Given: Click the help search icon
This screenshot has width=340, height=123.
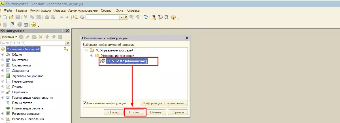Looking at the screenshot, I should 160,17.
